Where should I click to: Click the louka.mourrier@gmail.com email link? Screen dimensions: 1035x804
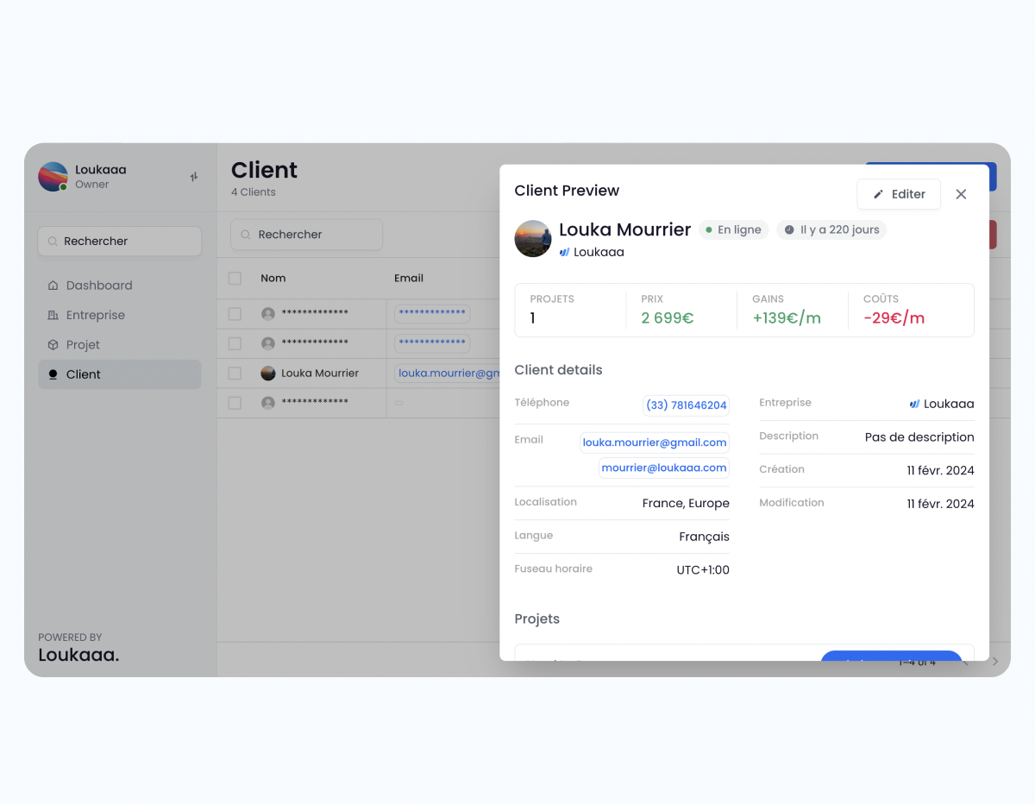654,443
